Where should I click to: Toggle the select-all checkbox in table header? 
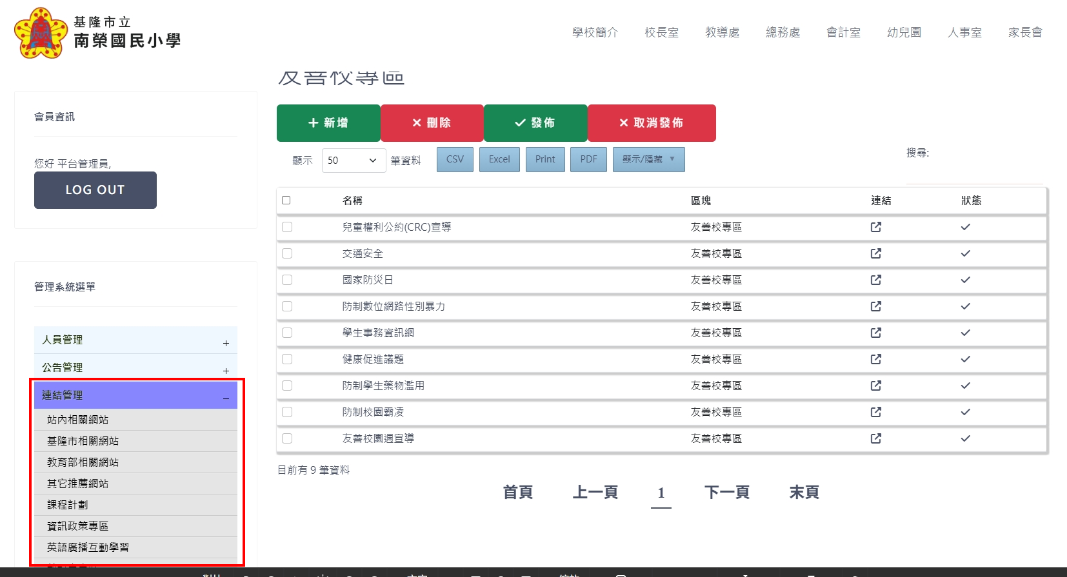click(x=286, y=200)
